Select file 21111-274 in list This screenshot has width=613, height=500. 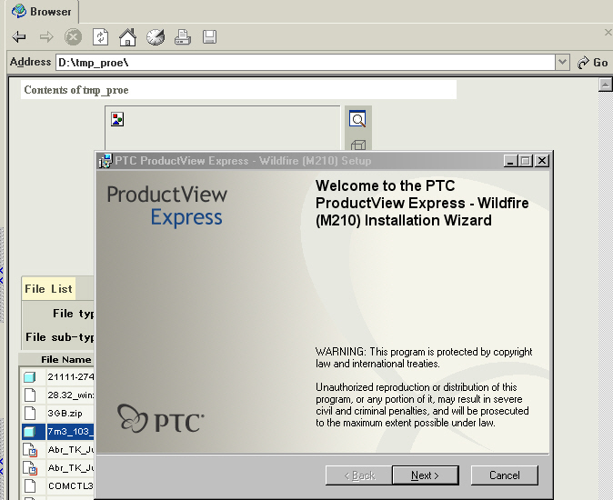[x=70, y=376]
